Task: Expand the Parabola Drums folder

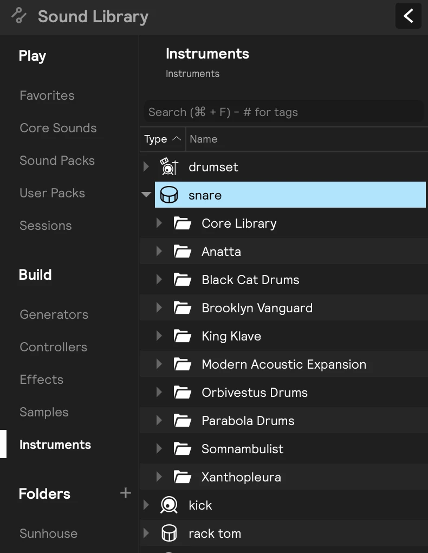Action: (159, 420)
